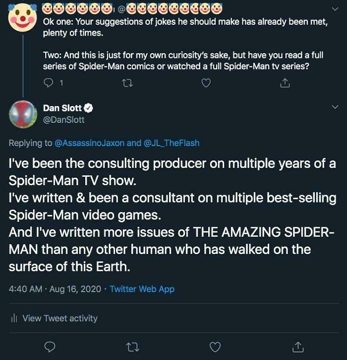
Task: Open the clown tweet's more-options chevron
Action: (x=334, y=8)
